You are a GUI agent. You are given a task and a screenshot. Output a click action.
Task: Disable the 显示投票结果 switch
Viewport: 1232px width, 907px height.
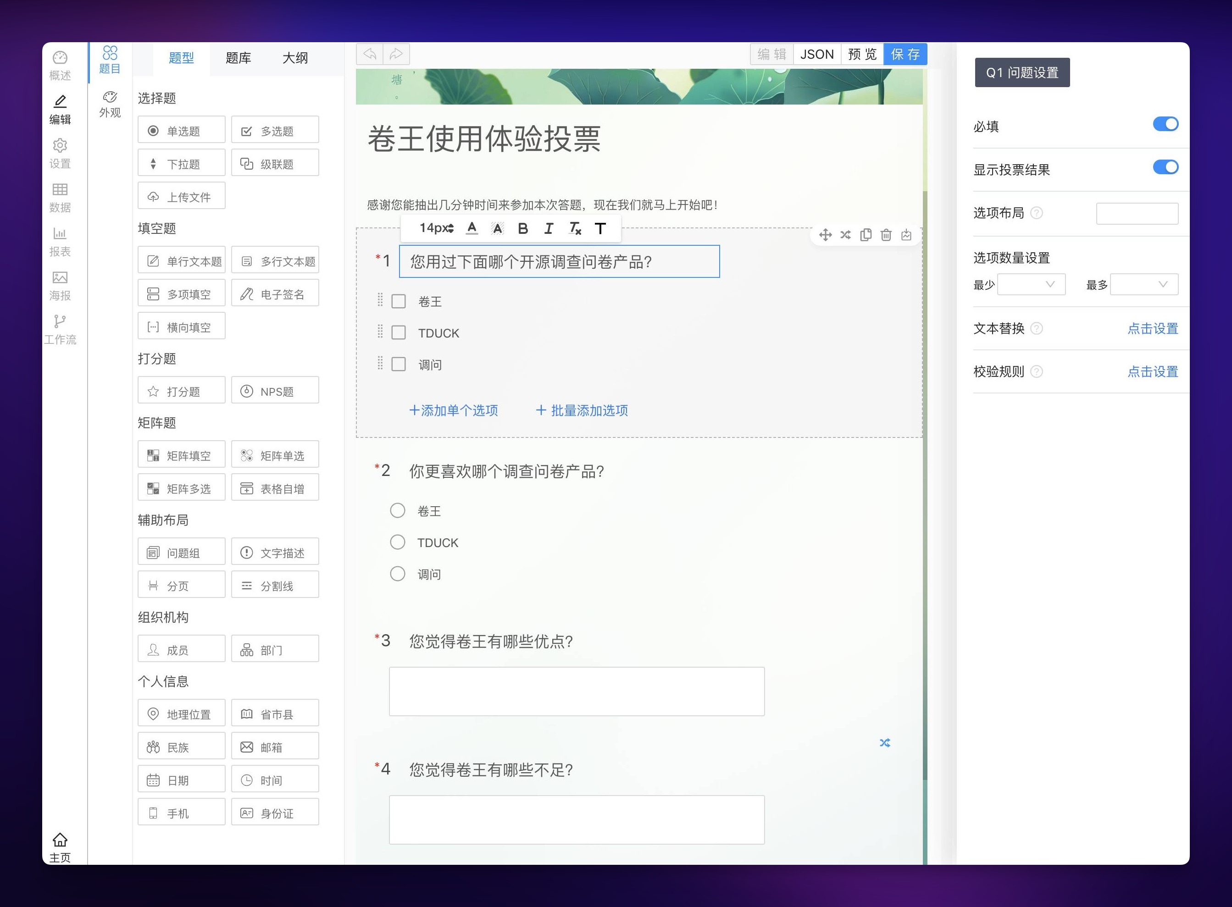pyautogui.click(x=1165, y=167)
